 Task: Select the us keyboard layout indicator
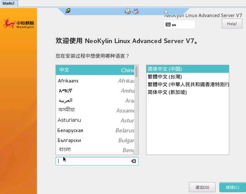(x=179, y=25)
